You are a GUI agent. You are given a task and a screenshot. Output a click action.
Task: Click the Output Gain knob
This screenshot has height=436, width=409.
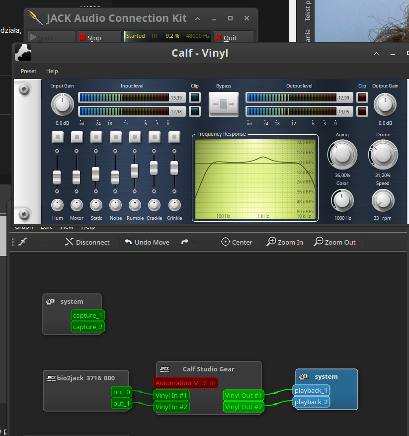coord(385,104)
